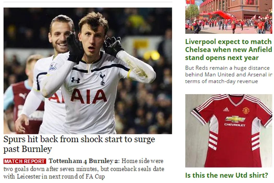
Task: Select the 'Tottenham 4 Burnley 2' score text
Action: point(83,161)
